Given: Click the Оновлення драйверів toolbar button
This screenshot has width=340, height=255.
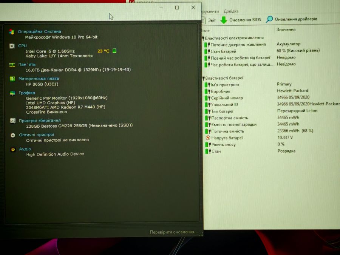Looking at the screenshot, I should pyautogui.click(x=291, y=19).
